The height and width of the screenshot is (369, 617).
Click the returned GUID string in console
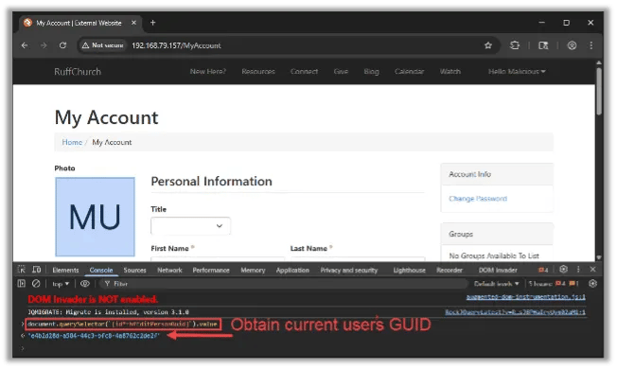click(x=94, y=336)
